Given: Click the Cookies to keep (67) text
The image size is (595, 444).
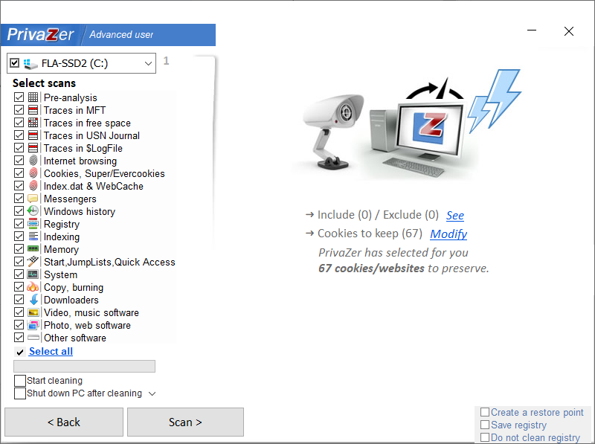Looking at the screenshot, I should 370,234.
